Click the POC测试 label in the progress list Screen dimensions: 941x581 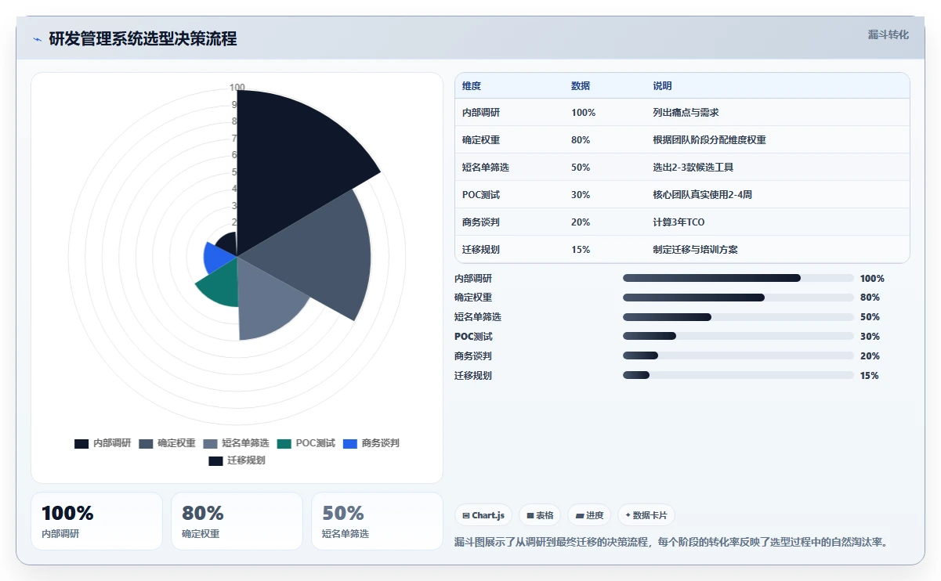click(x=473, y=337)
